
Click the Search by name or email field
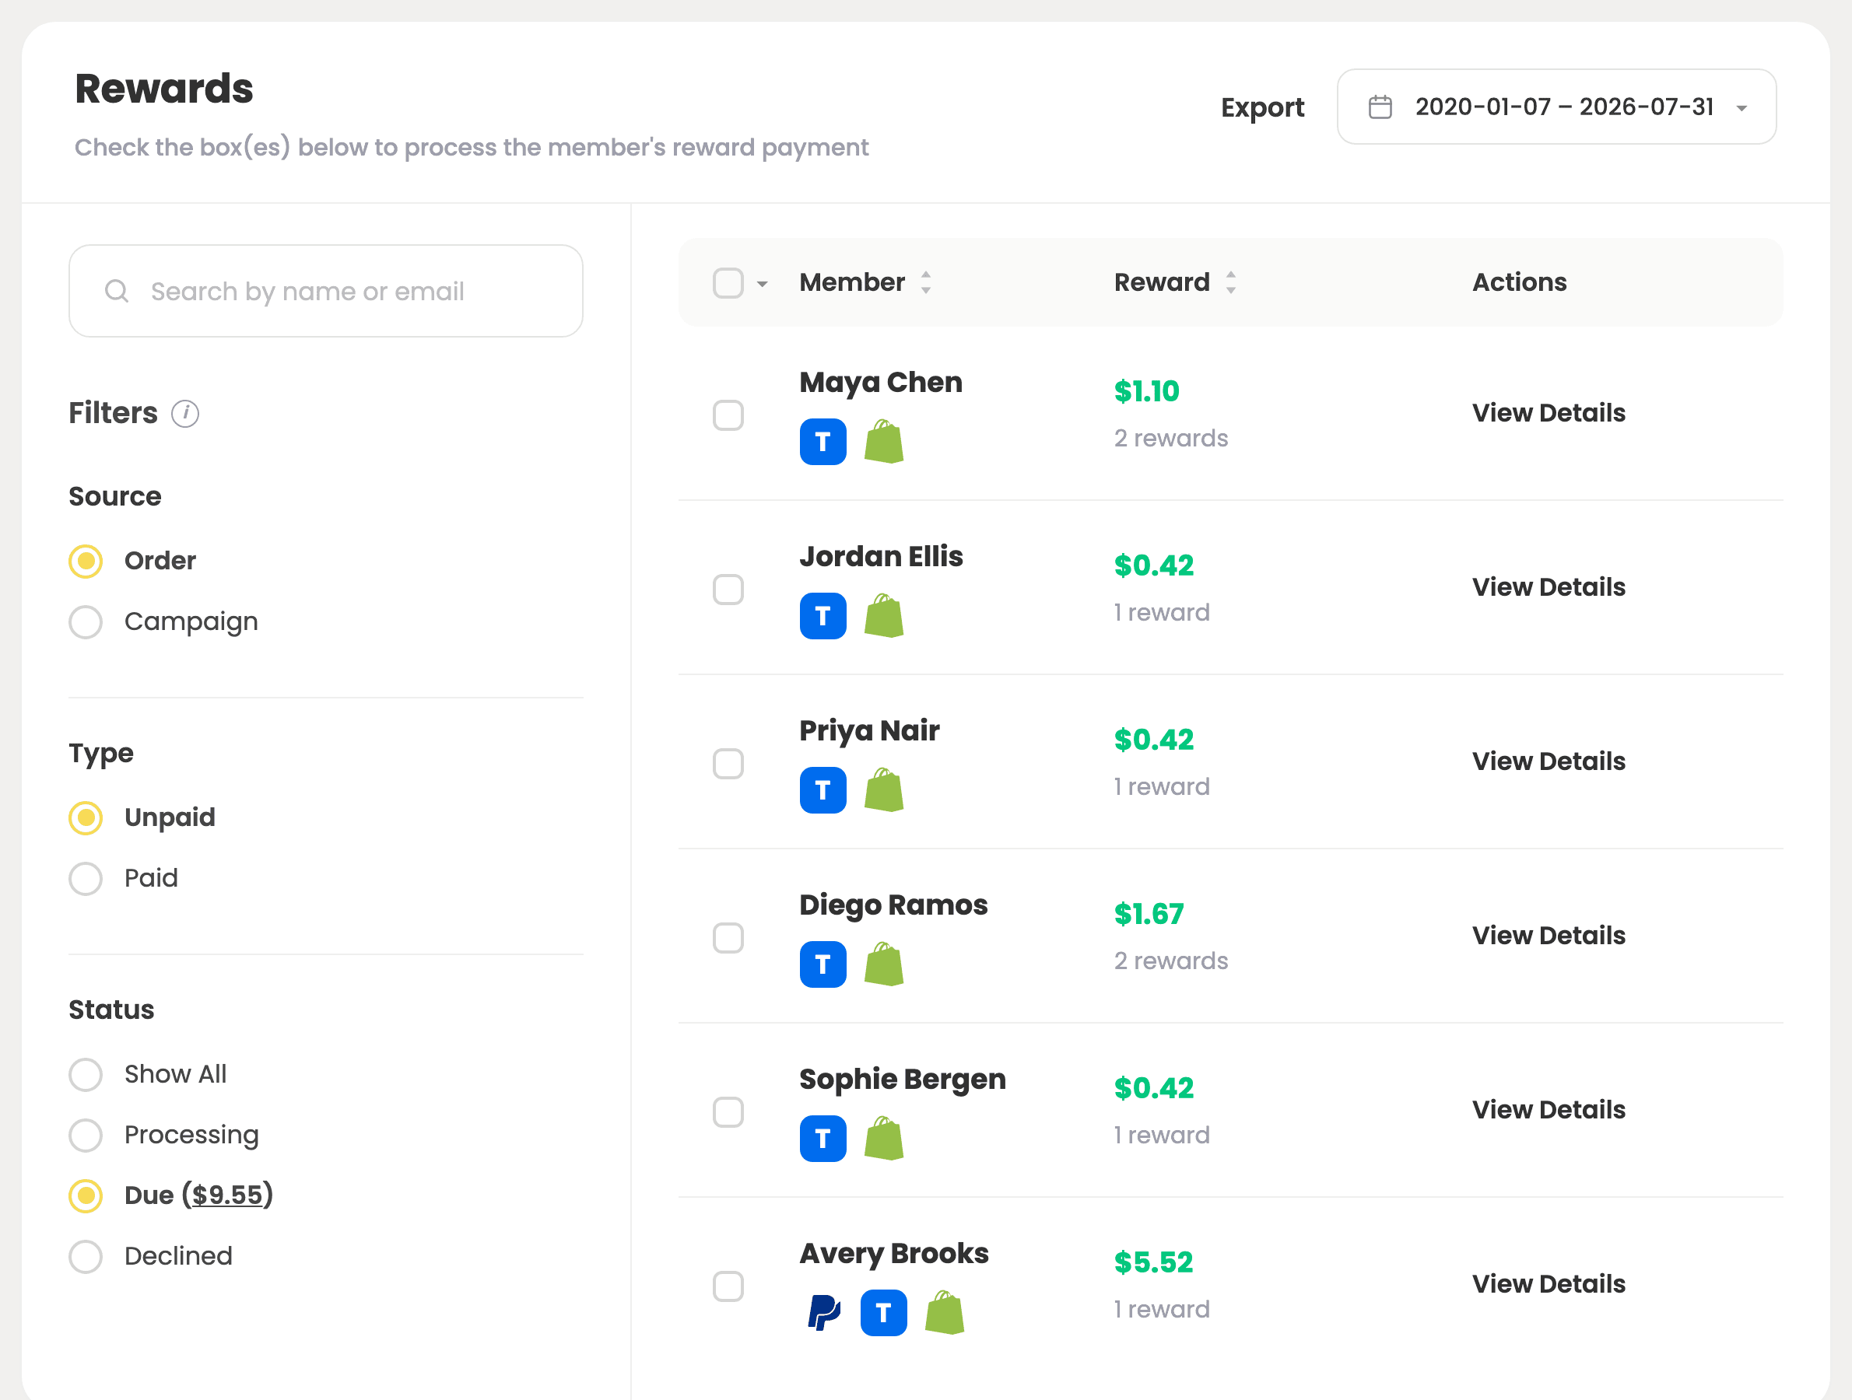326,291
